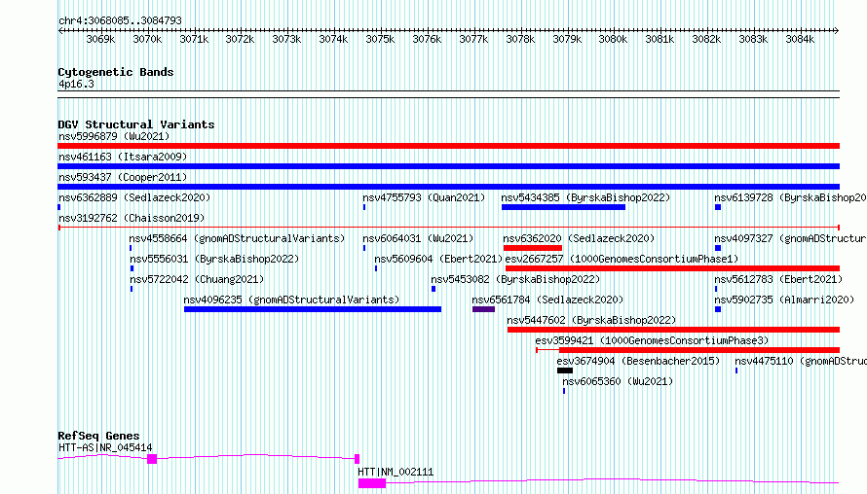Open nsv5556031 (ByrskaBishop2022) label

click(214, 259)
